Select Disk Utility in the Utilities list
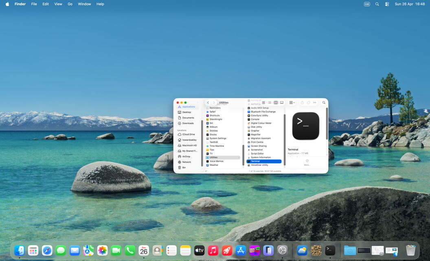 [257, 127]
